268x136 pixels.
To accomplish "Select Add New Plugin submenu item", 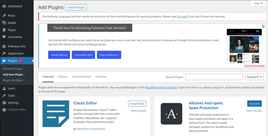I will click(13, 75).
